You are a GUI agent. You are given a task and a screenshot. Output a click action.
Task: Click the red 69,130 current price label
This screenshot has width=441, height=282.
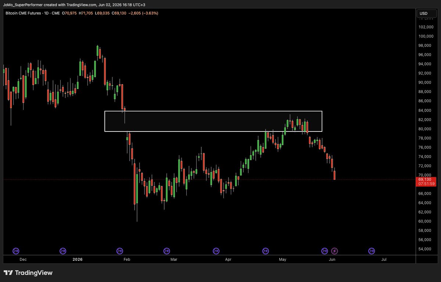pyautogui.click(x=425, y=179)
